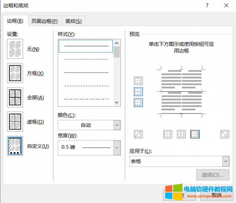The image size is (236, 203).
Task: Select the 无(N) no-border setting icon
Action: [x=15, y=49]
